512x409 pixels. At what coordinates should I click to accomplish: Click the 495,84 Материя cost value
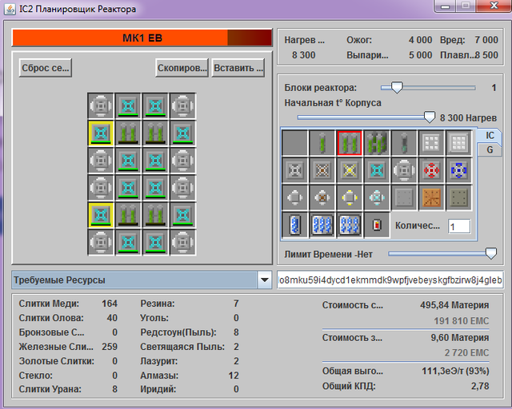454,305
